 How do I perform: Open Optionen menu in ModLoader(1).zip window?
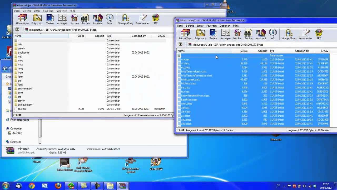tap(225, 26)
